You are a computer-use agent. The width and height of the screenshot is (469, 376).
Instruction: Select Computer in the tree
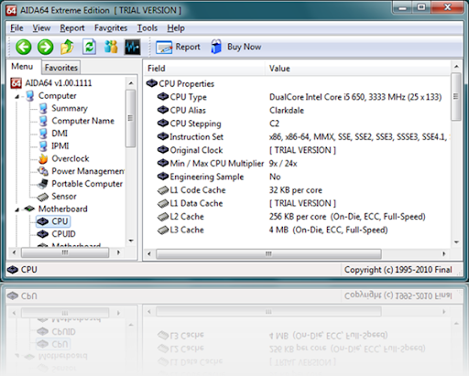point(57,96)
